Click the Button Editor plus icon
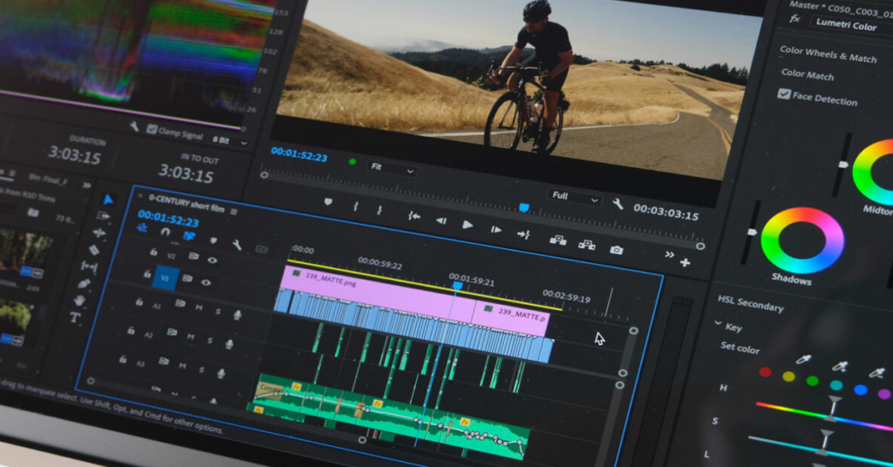Screen dimensions: 893x467 point(685,262)
